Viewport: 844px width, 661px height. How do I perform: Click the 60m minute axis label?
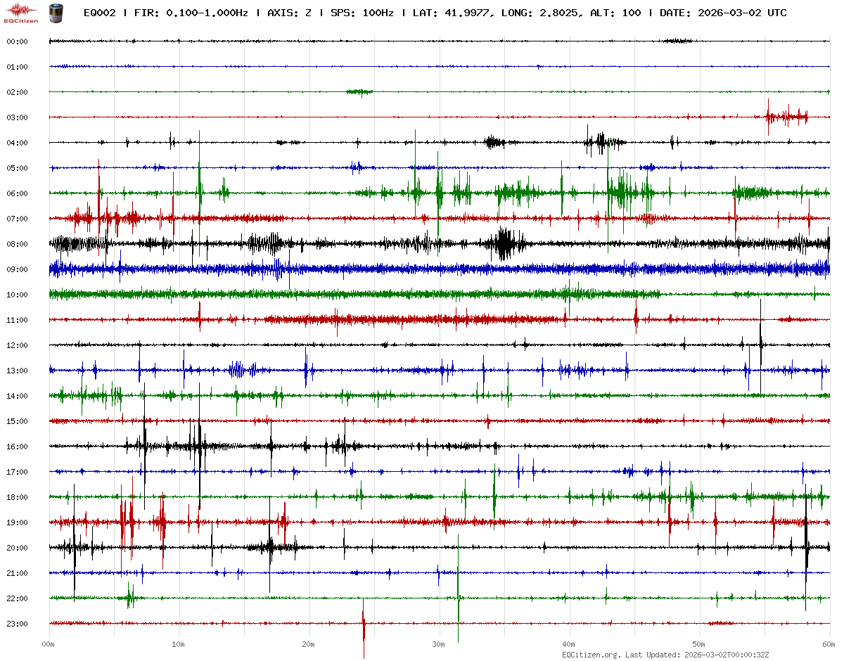tap(829, 644)
